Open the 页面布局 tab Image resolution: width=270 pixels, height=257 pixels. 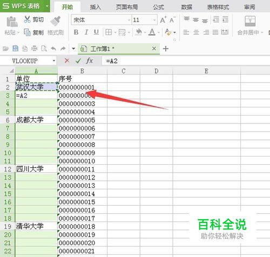[x=127, y=7]
